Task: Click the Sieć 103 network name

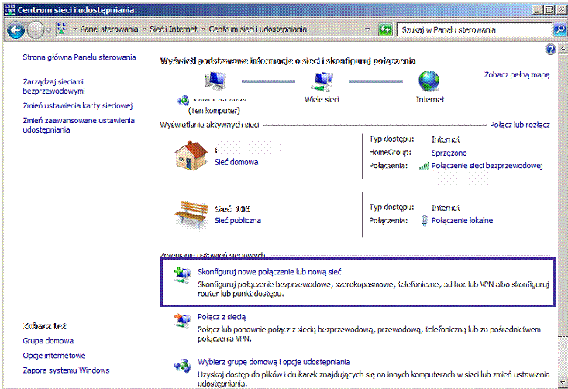Action: tap(232, 209)
